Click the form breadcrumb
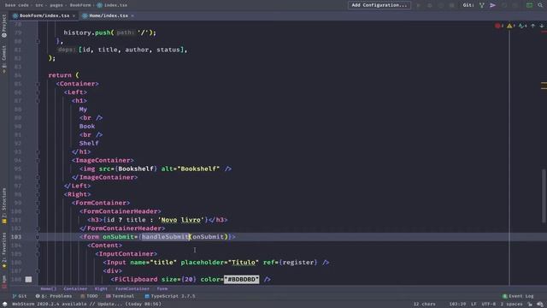The height and width of the screenshot is (308, 547). 162,289
